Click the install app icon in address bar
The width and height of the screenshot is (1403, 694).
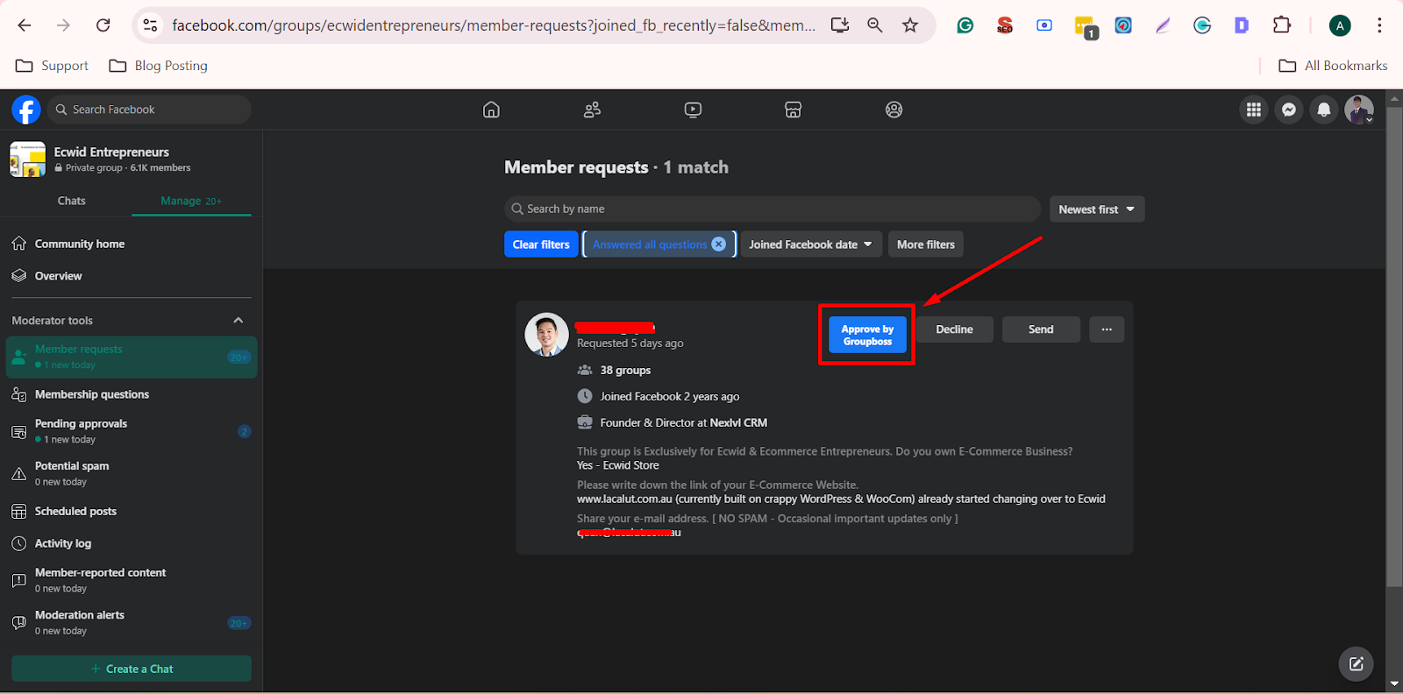840,25
